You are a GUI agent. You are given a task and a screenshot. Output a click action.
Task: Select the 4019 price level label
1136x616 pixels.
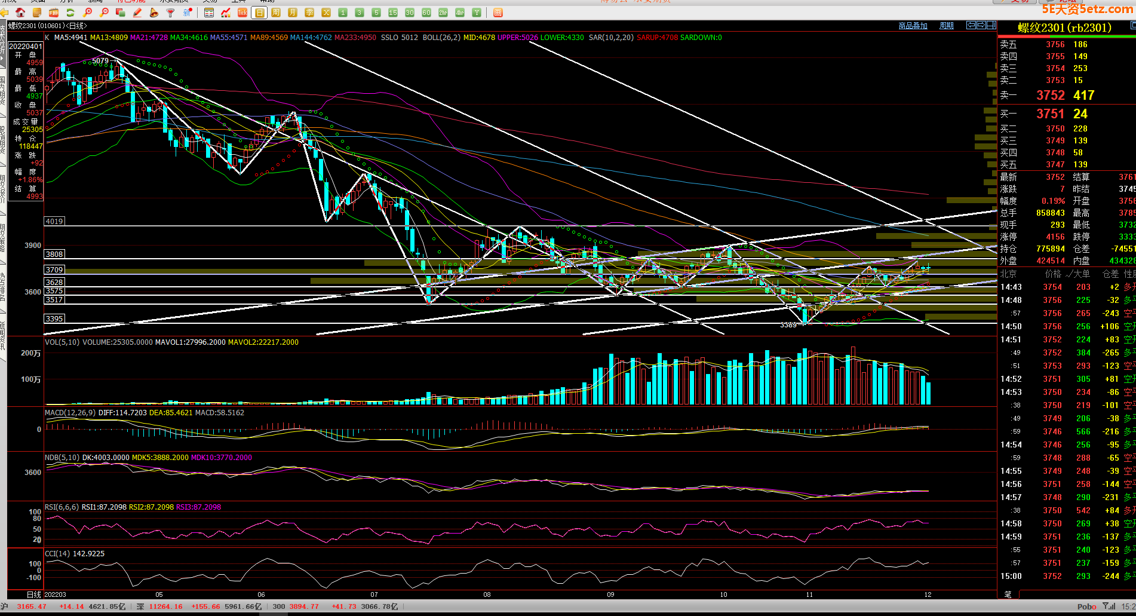[54, 221]
